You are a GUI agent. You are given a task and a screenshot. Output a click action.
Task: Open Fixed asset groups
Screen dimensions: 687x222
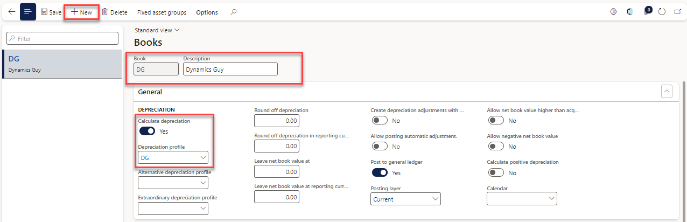162,12
